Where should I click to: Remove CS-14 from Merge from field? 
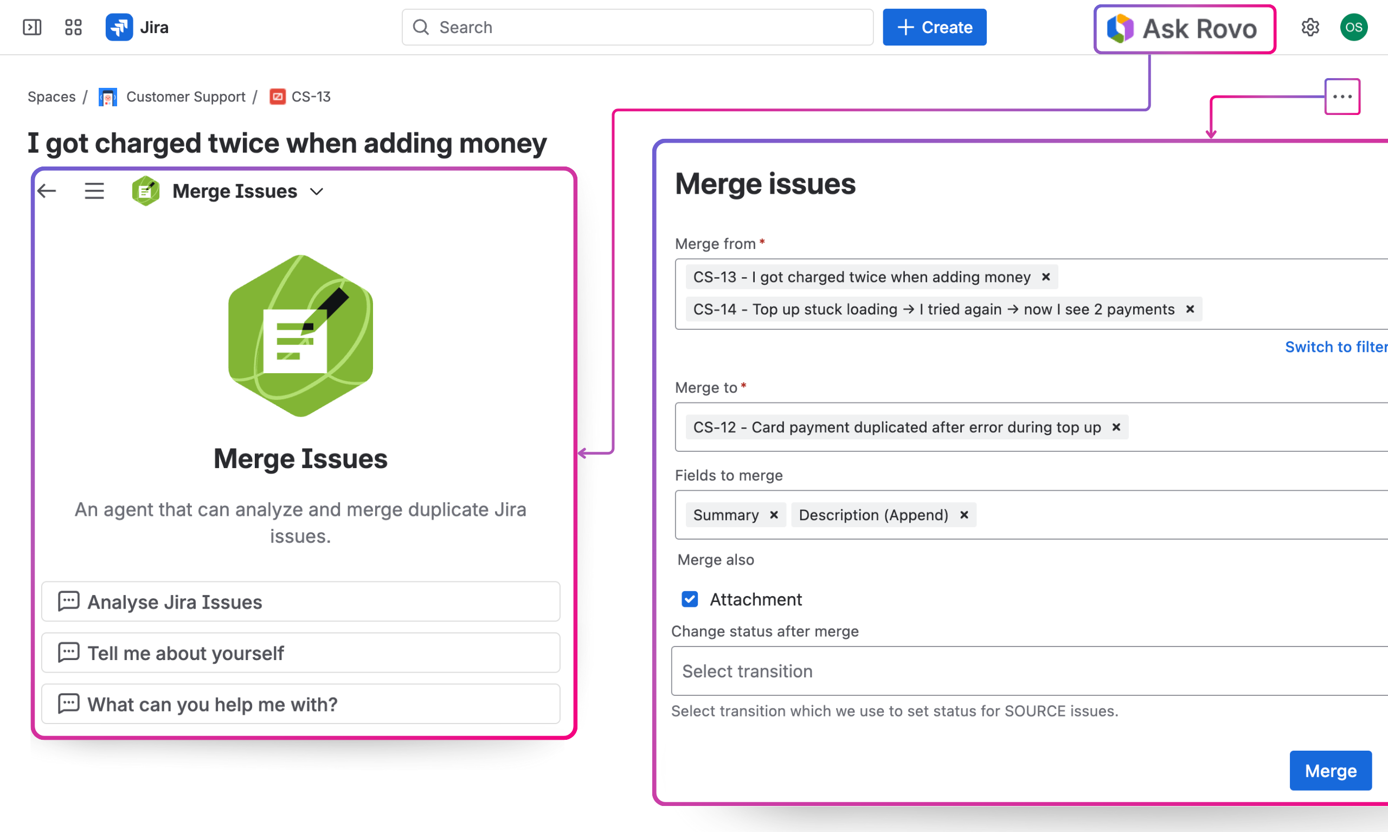1190,309
